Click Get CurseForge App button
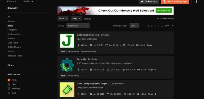The width and height of the screenshot is (204, 99). 175,2
